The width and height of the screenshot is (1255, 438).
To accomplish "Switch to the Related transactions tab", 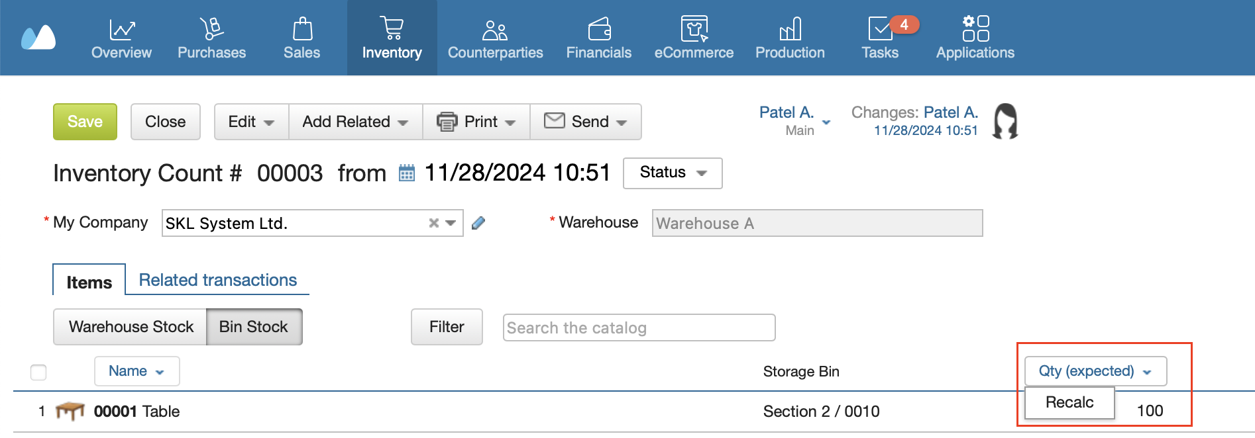I will pos(218,280).
